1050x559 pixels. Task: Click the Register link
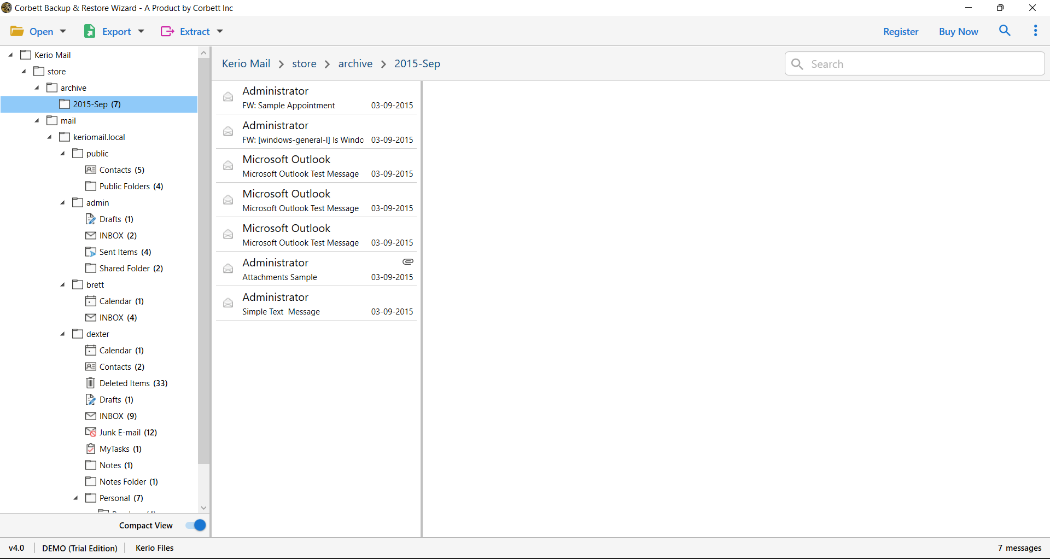(901, 32)
